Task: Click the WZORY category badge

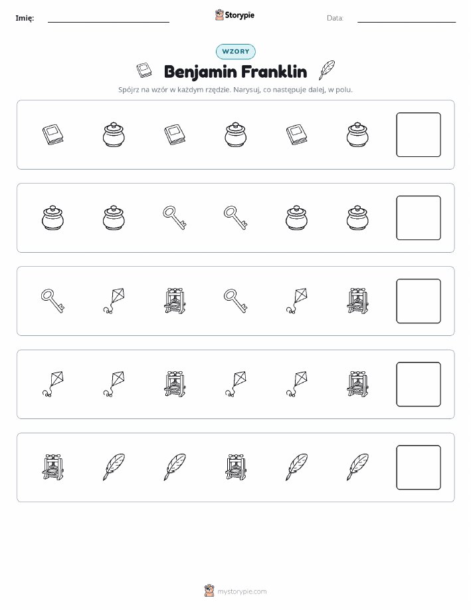Action: pyautogui.click(x=235, y=51)
